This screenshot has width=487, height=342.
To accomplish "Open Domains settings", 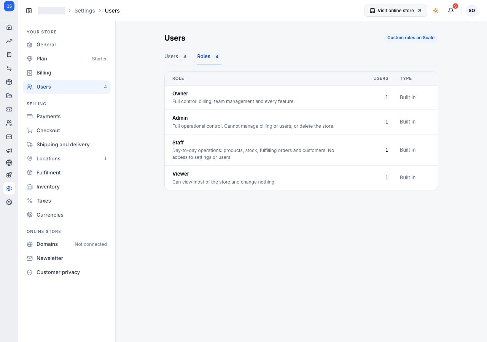I will pyautogui.click(x=67, y=244).
